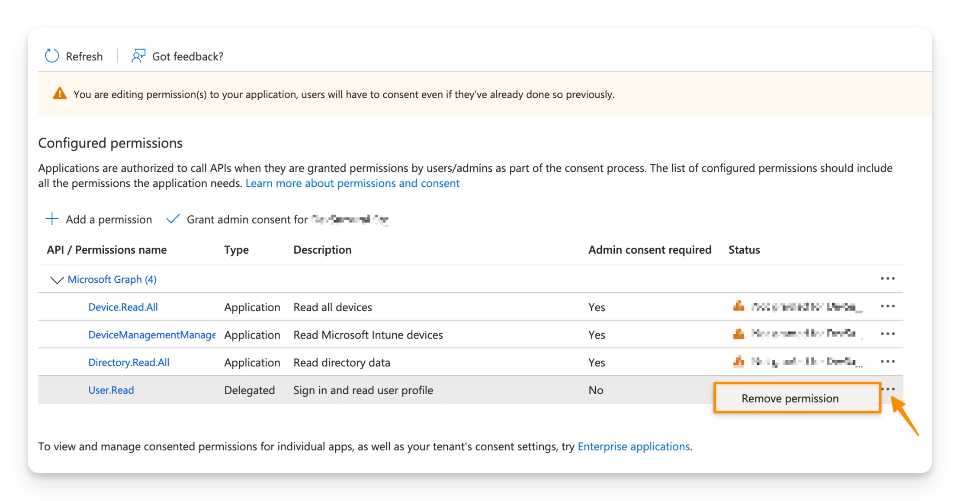Viewport: 960px width, 501px height.
Task: Click the Description column header
Action: coord(322,250)
